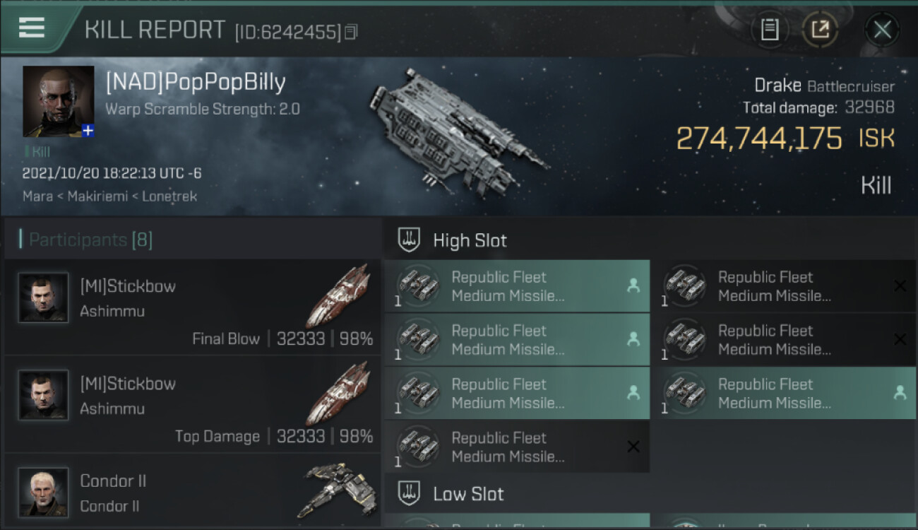Click the Low Slot shield icon

pos(410,493)
